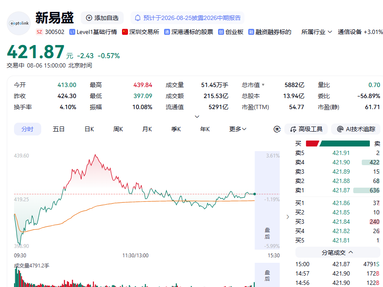The width and height of the screenshot is (383, 287).
Task: Click the 买4 row price 421.82
Action: pyautogui.click(x=341, y=231)
